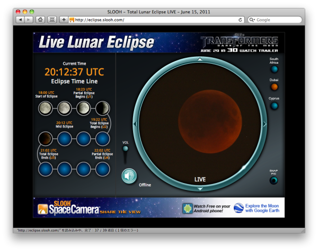Image resolution: width=318 pixels, height=251 pixels.
Task: Select the 18:00 UTC Start of Eclipse moon
Action: 46,108
